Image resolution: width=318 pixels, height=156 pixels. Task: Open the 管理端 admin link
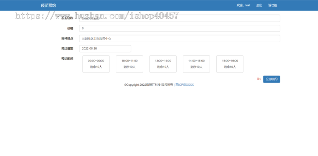click(x=272, y=5)
